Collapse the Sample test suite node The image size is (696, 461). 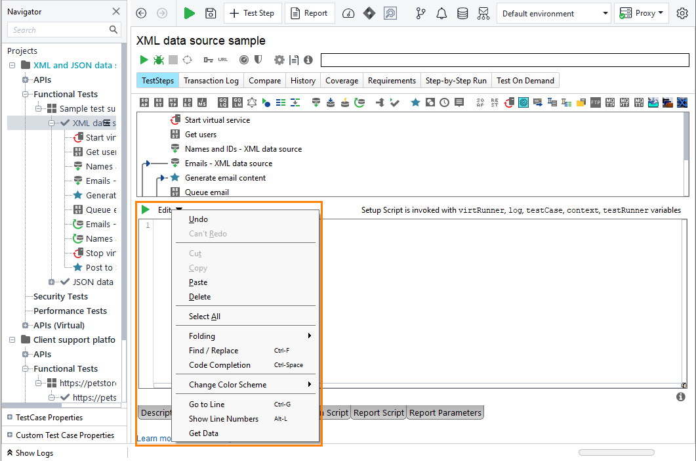click(x=39, y=108)
